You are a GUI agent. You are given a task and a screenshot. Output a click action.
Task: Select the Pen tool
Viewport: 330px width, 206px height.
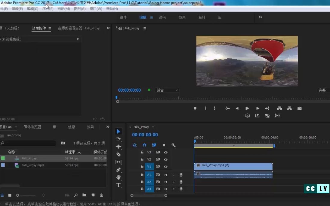click(x=119, y=170)
